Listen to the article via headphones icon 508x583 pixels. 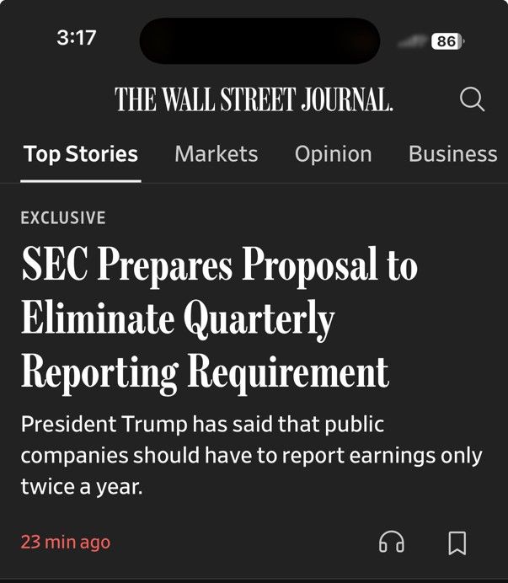click(392, 542)
